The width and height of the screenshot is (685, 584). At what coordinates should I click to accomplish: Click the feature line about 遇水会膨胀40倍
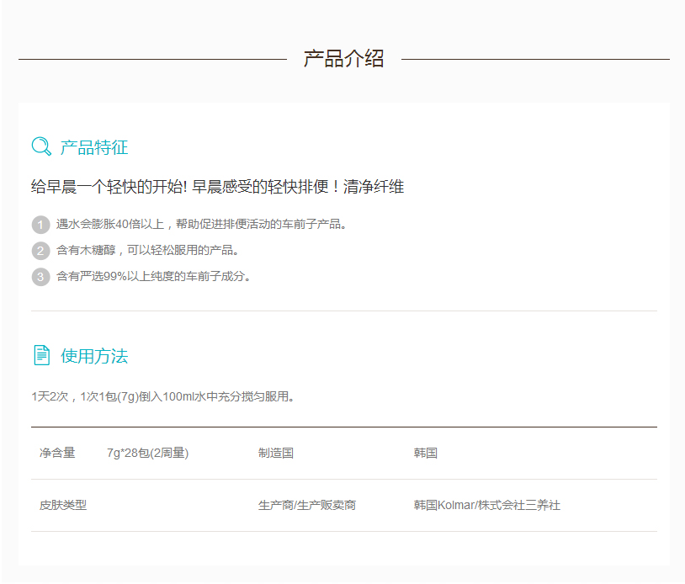coord(202,225)
